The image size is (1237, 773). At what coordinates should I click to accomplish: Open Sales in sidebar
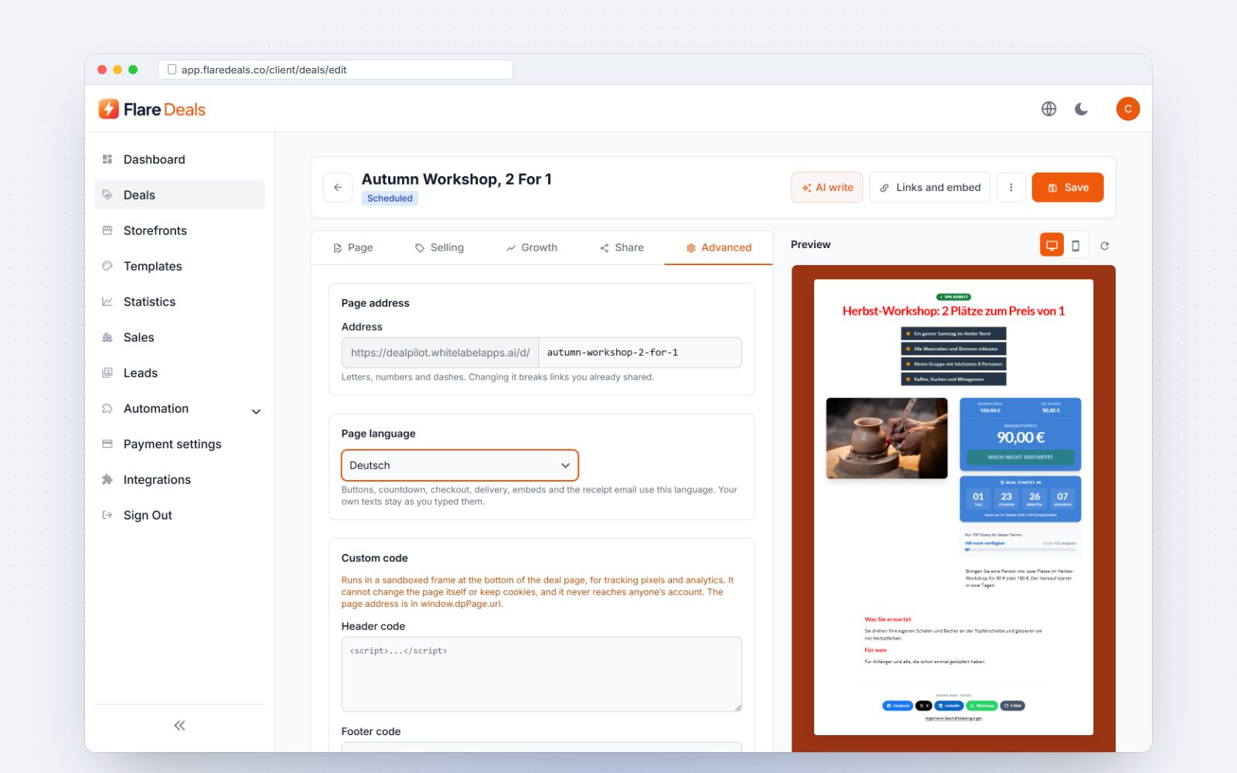(x=179, y=337)
